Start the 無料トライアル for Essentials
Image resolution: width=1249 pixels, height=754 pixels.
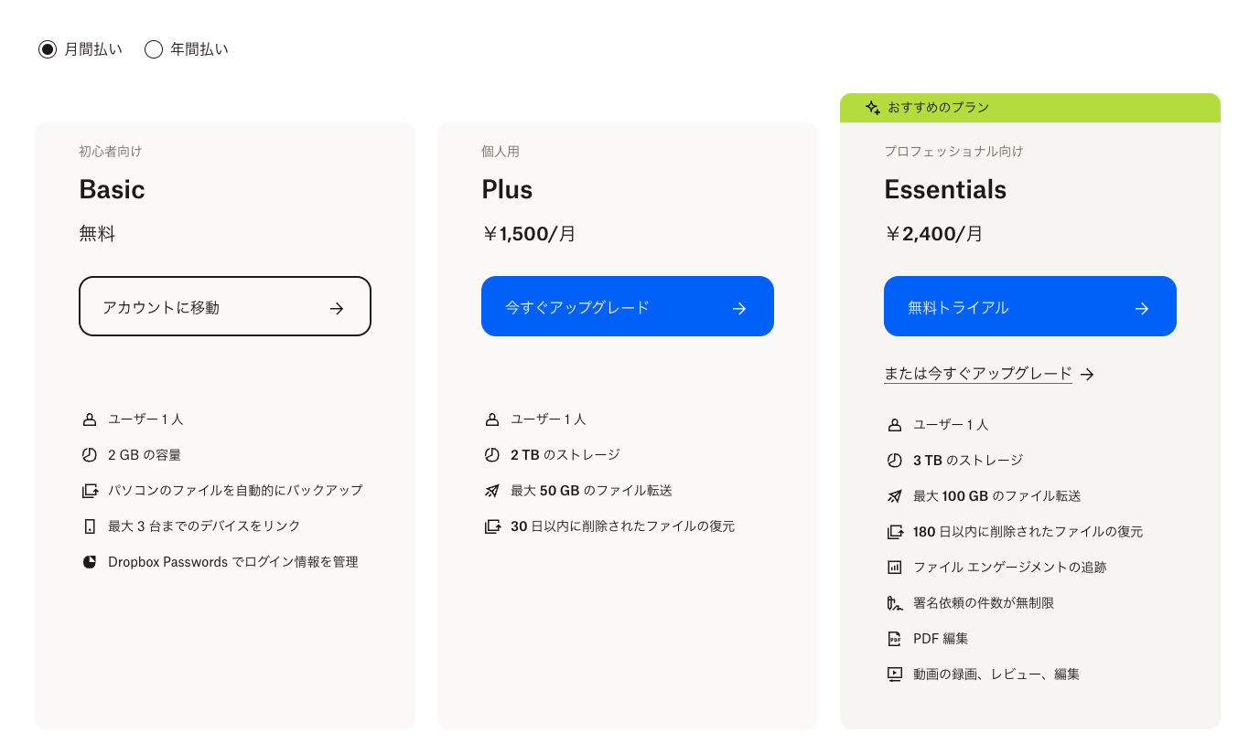click(1030, 306)
